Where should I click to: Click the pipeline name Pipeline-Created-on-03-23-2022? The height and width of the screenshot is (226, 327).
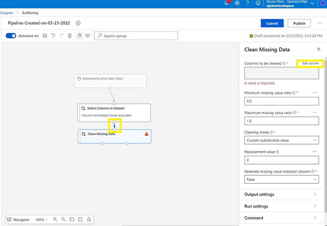[39, 23]
